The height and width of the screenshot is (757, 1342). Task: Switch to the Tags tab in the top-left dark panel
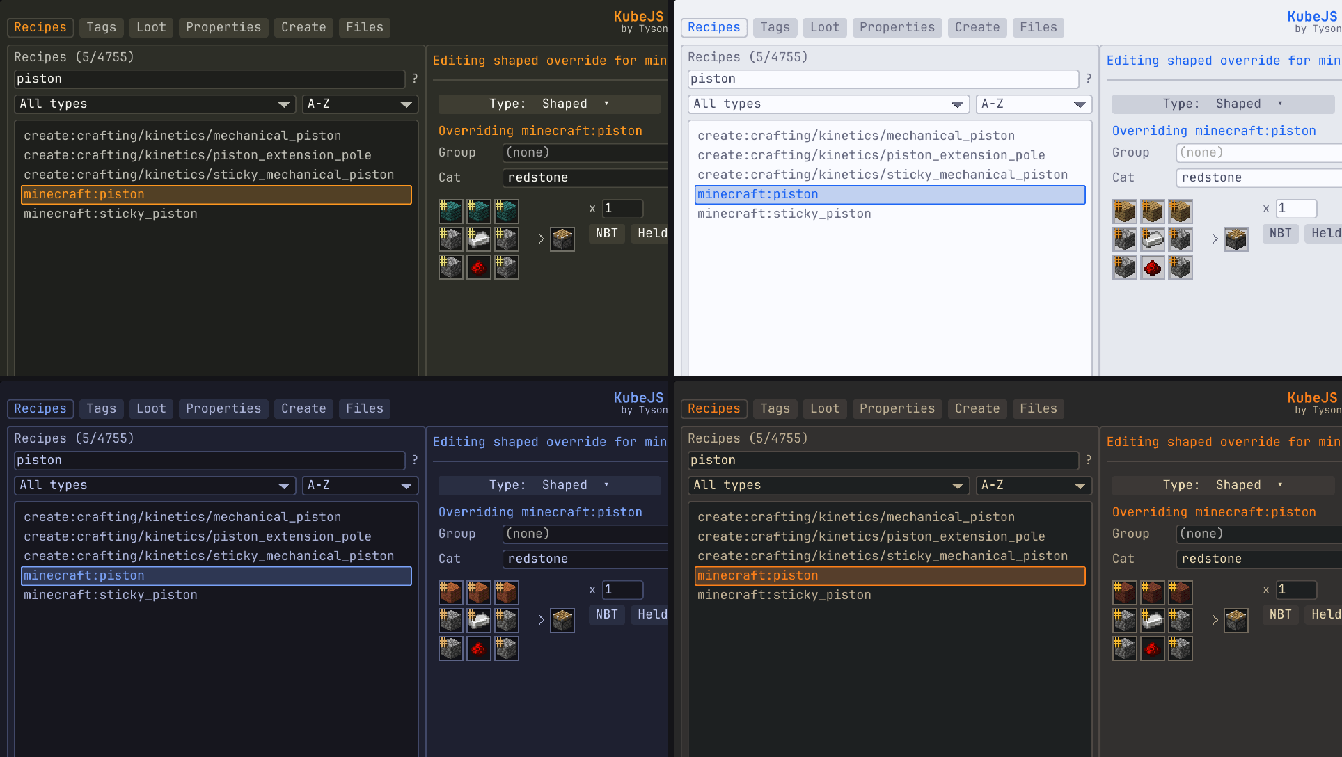[x=102, y=28]
